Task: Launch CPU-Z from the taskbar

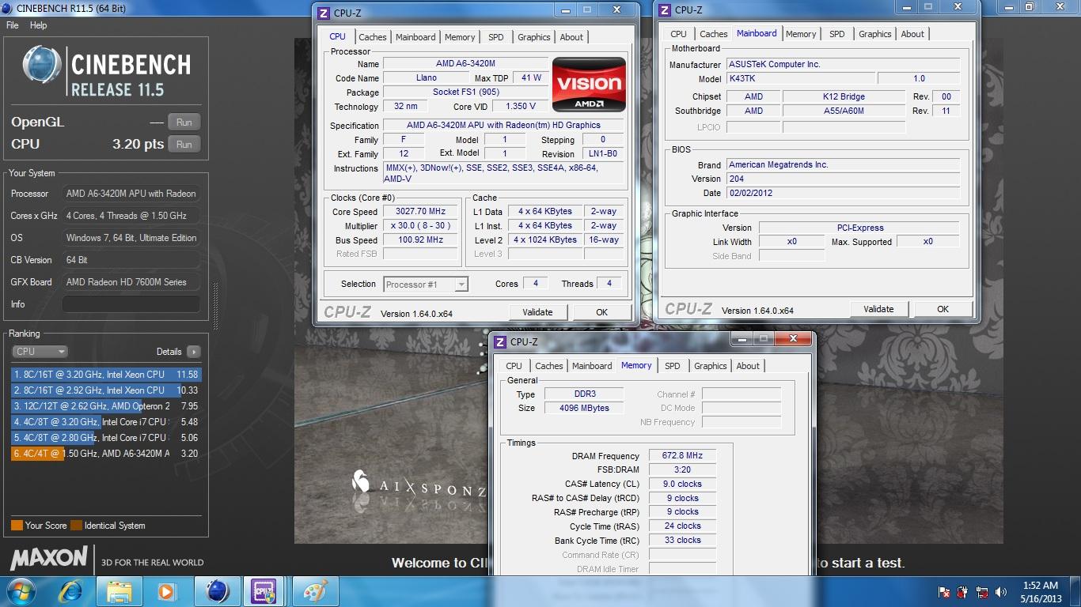Action: point(265,591)
